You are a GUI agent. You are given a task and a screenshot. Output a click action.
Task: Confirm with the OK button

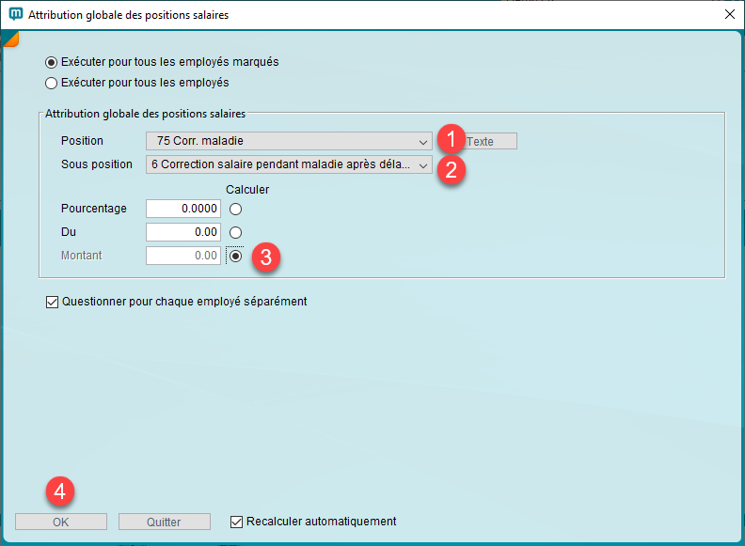61,522
